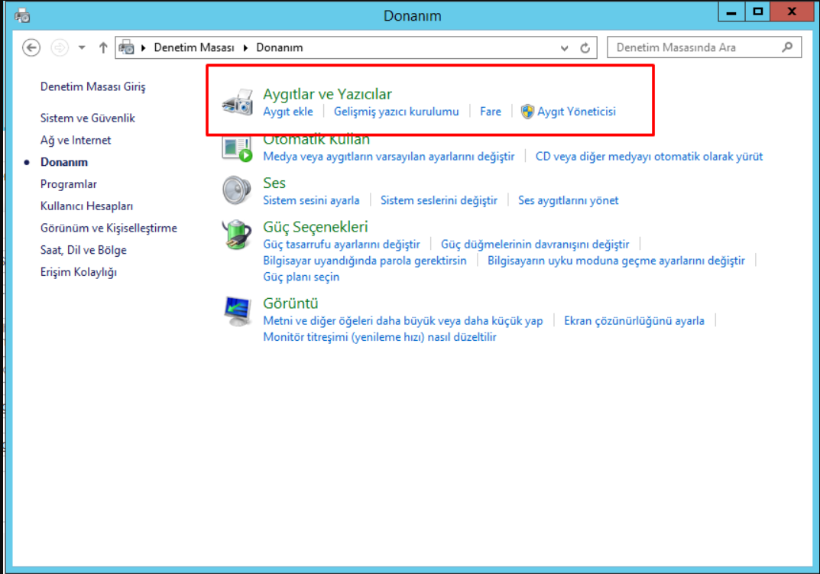Click the forward navigation arrow
Screen dimensions: 820x574
click(x=60, y=47)
